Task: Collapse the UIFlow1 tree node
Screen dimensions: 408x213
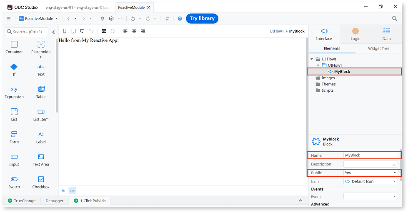Action: pos(318,65)
